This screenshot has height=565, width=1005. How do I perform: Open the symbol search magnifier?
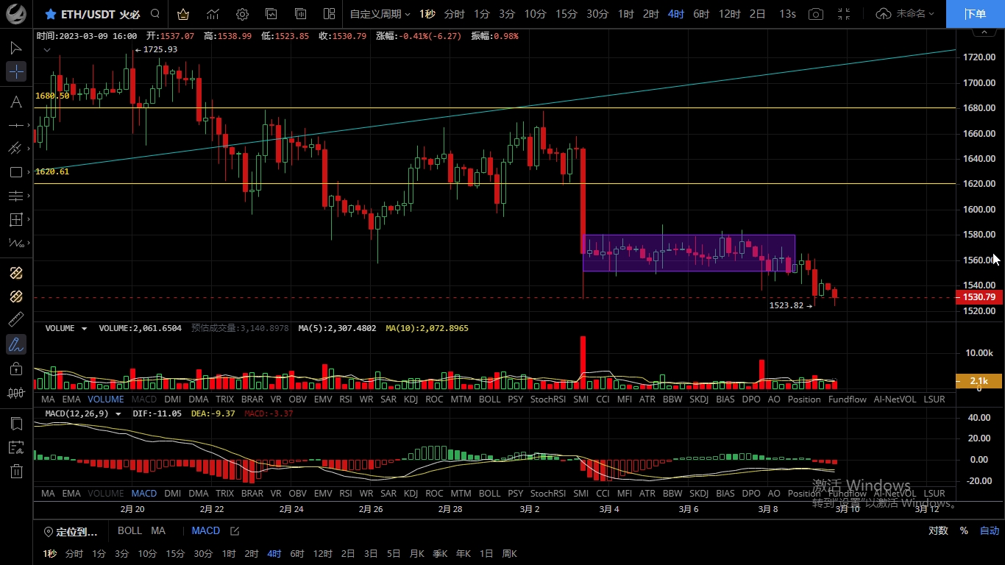(x=155, y=13)
